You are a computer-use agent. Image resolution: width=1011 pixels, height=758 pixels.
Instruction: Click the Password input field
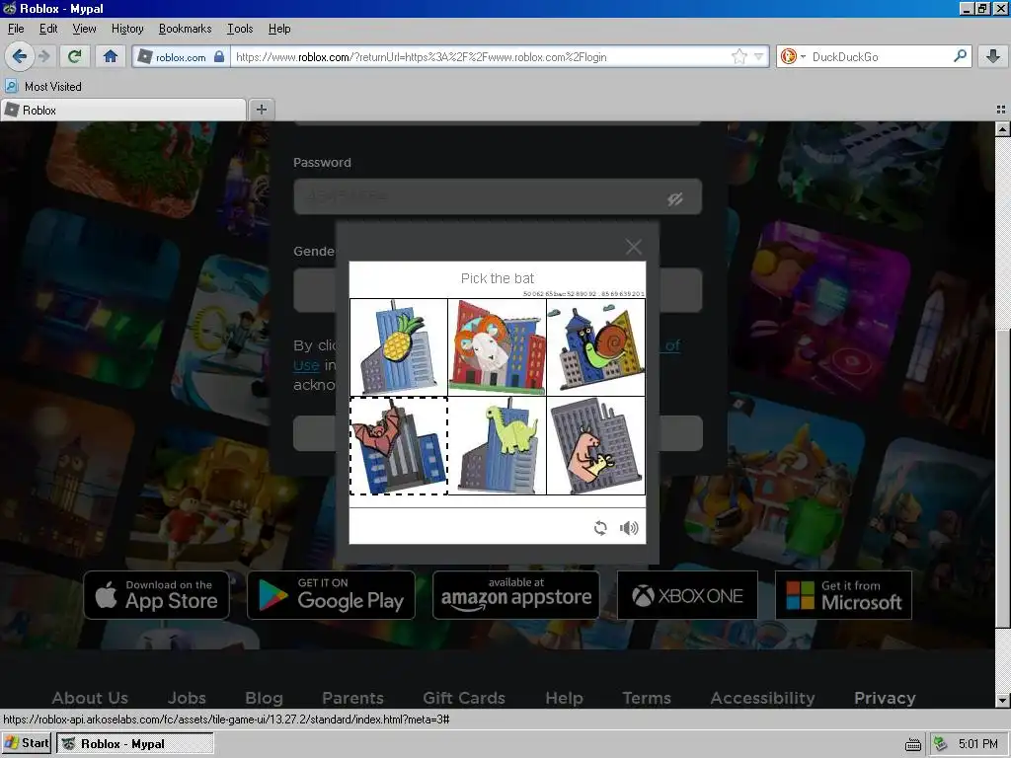pyautogui.click(x=498, y=196)
